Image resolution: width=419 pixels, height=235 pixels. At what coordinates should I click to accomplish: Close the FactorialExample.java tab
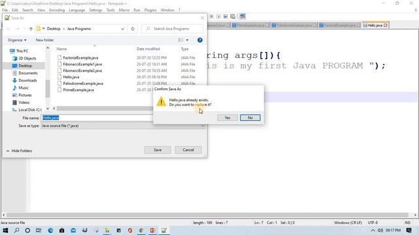(359, 25)
